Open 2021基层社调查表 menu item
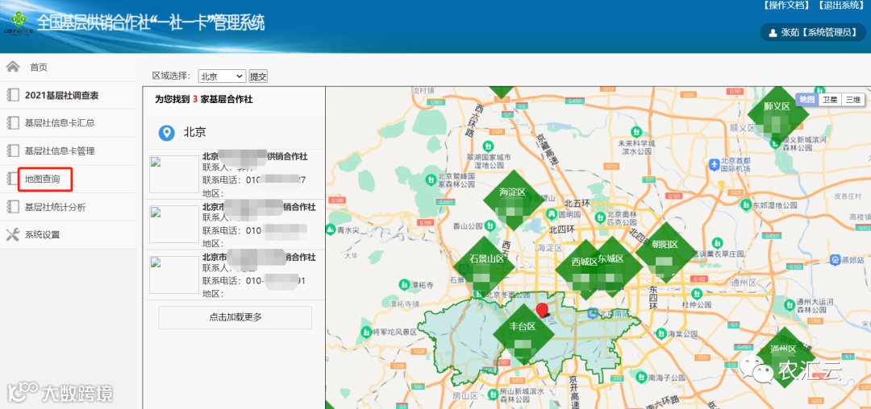The width and height of the screenshot is (871, 409). (x=68, y=95)
